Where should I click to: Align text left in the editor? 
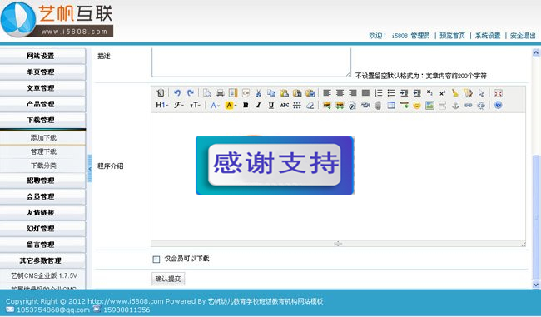point(327,93)
